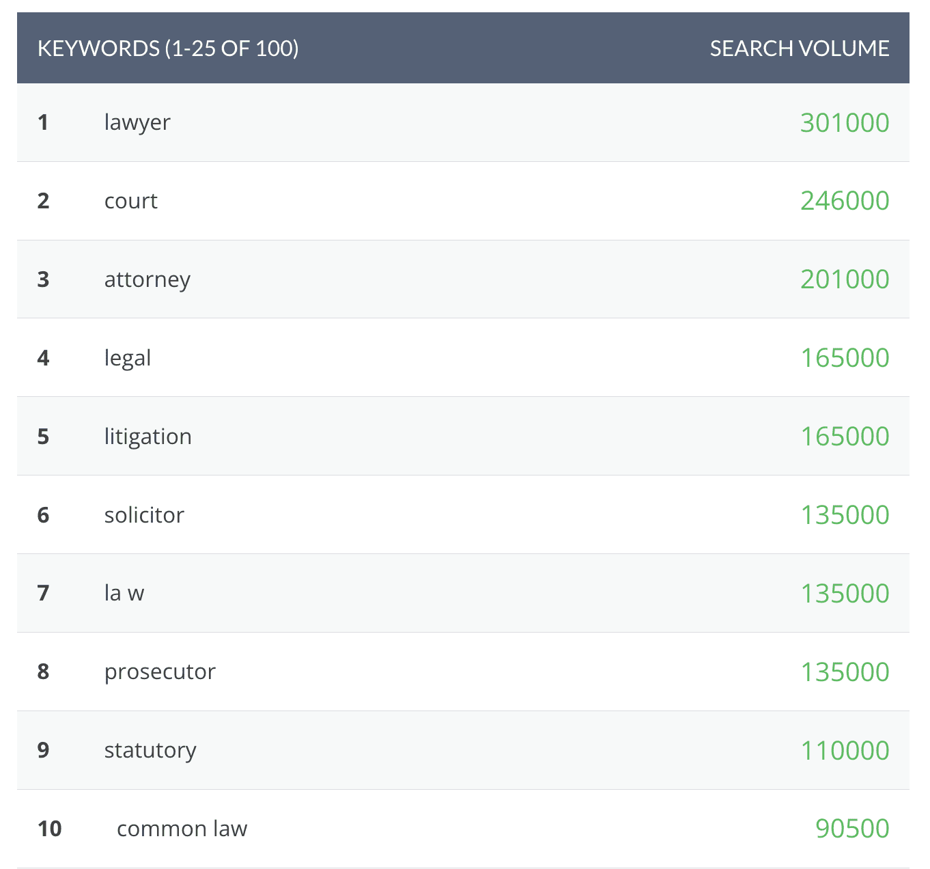This screenshot has height=869, width=930.
Task: Click search volume 110000 for statutory
Action: (844, 750)
